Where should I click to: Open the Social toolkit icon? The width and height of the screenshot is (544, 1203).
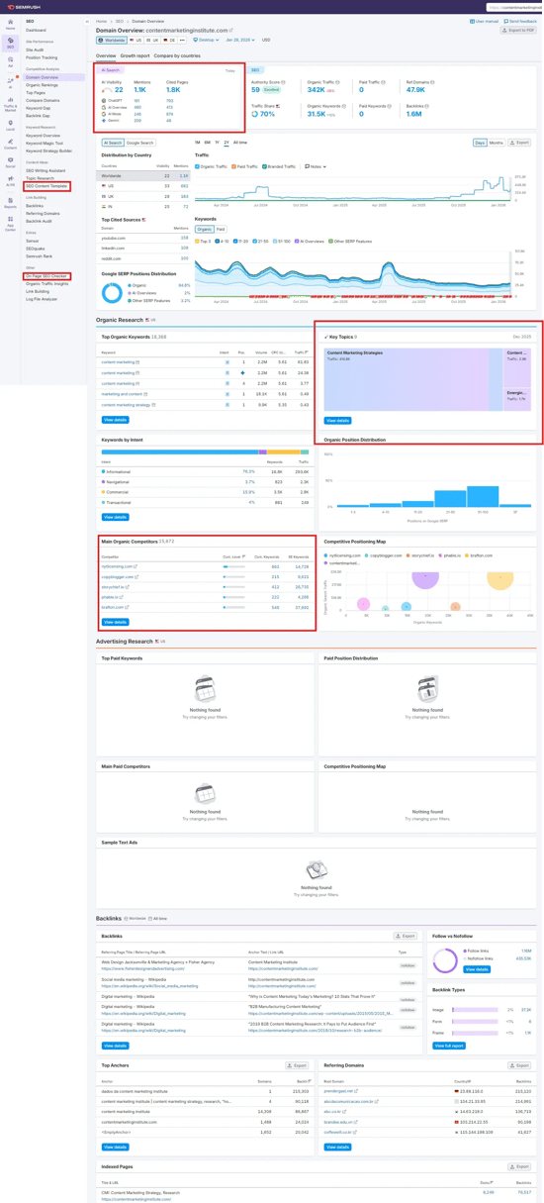click(11, 162)
